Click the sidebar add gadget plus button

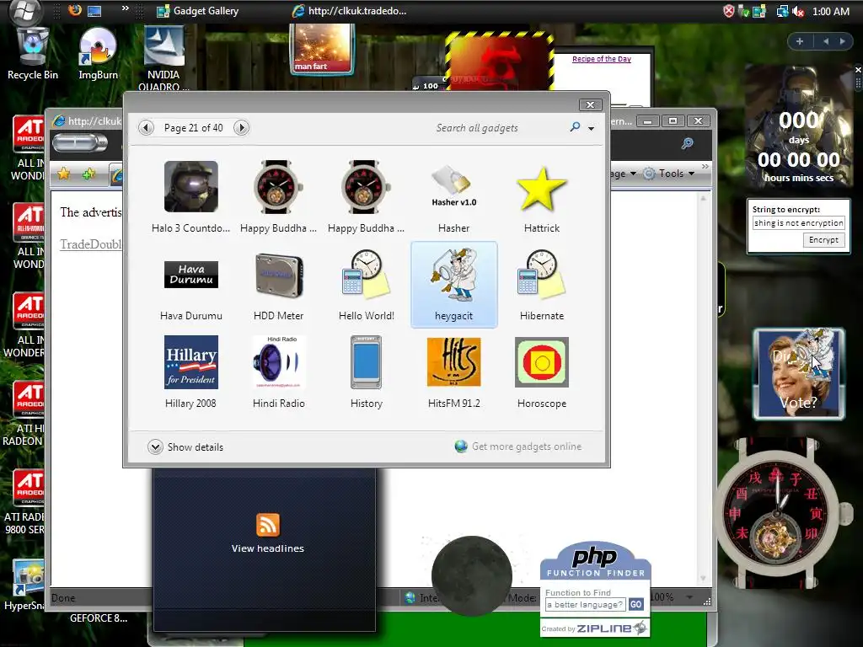(x=800, y=41)
